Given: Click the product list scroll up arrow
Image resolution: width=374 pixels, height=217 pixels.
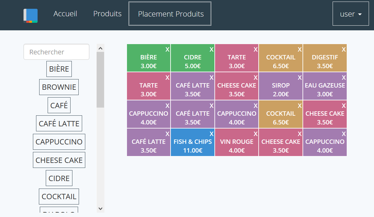Looking at the screenshot, I should (x=100, y=48).
